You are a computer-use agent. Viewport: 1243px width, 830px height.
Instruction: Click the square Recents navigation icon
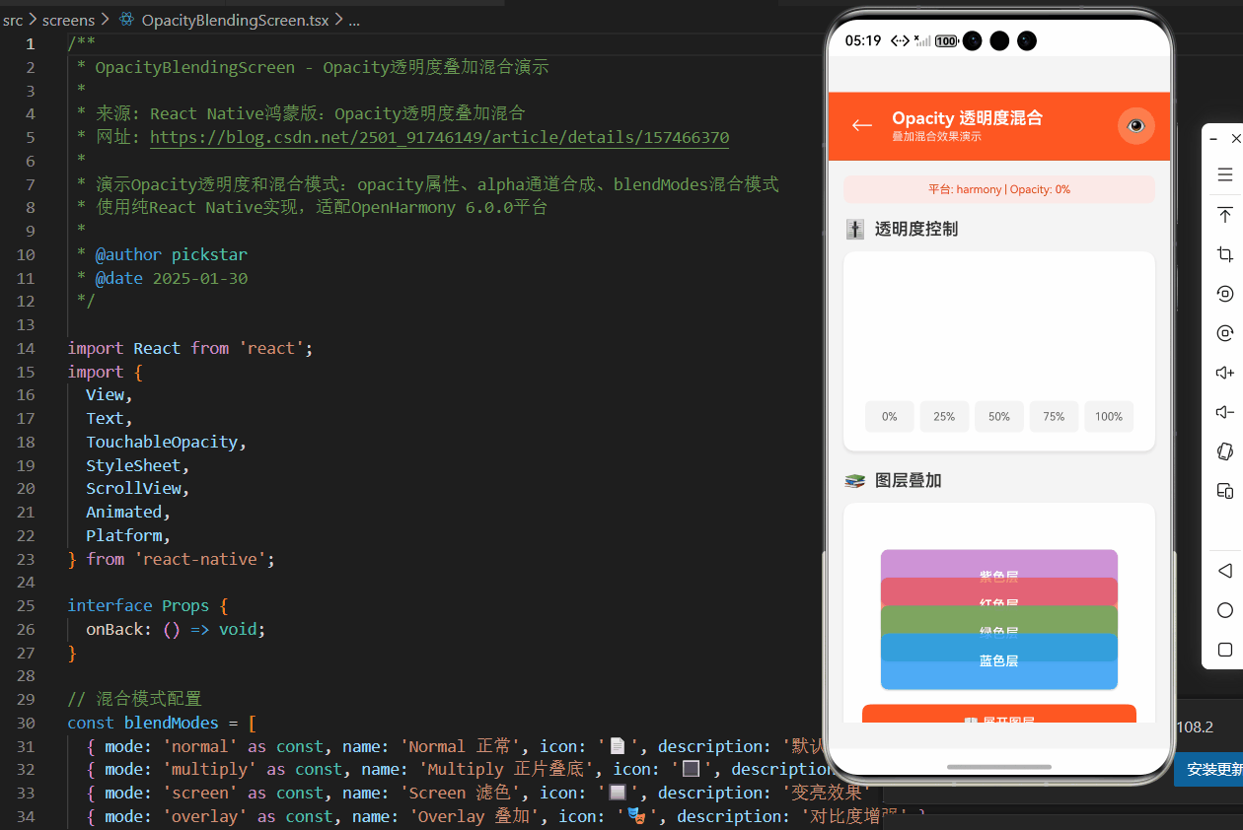point(1224,650)
